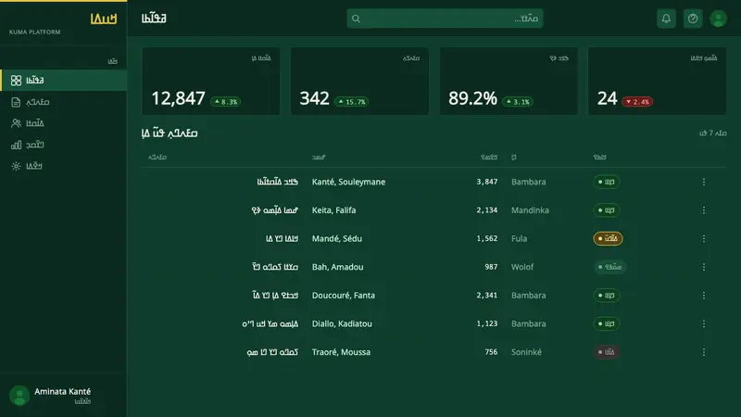Open row menu for Diallo, Kadiatou
The image size is (741, 417).
(x=704, y=323)
